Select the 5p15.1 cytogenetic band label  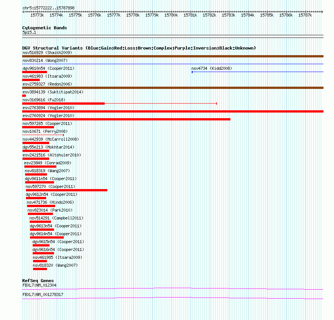(29, 32)
